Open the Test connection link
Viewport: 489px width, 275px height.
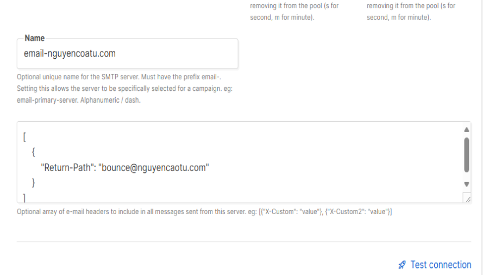coord(441,265)
